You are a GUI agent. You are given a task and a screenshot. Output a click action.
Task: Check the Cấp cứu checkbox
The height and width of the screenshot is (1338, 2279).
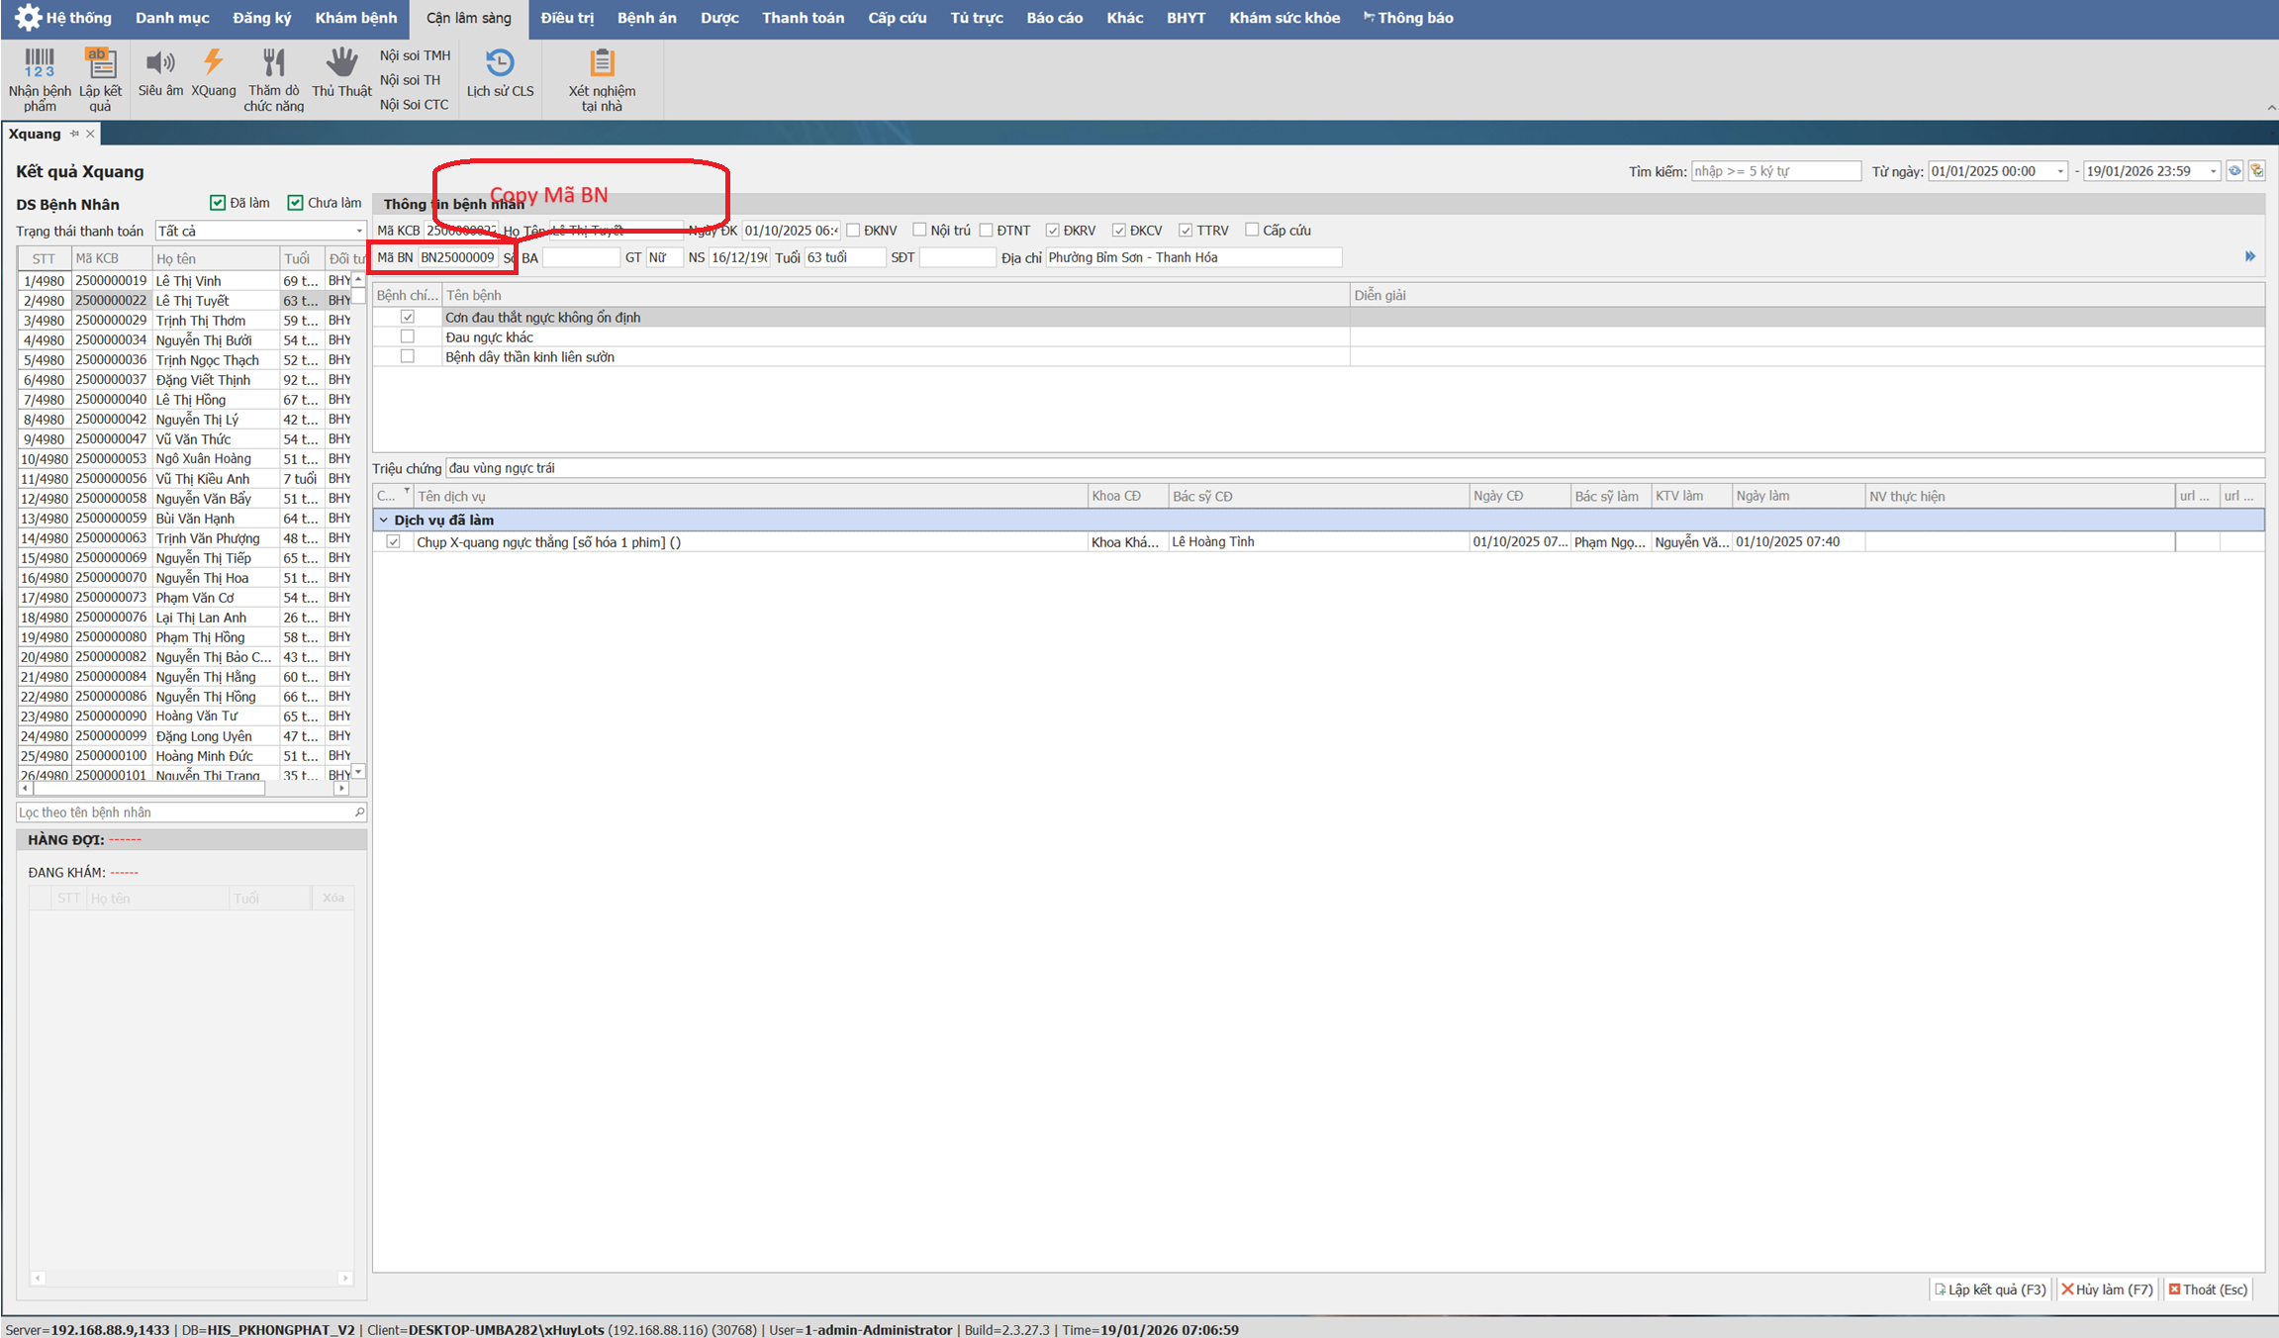tap(1252, 230)
